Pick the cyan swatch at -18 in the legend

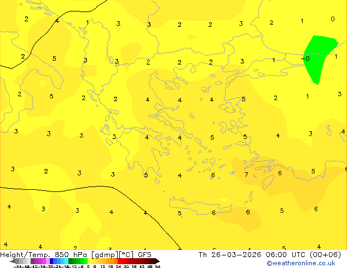(x=66, y=261)
